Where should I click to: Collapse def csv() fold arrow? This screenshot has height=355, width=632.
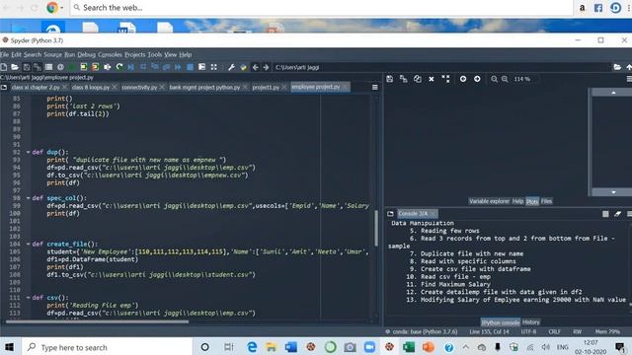[28, 298]
